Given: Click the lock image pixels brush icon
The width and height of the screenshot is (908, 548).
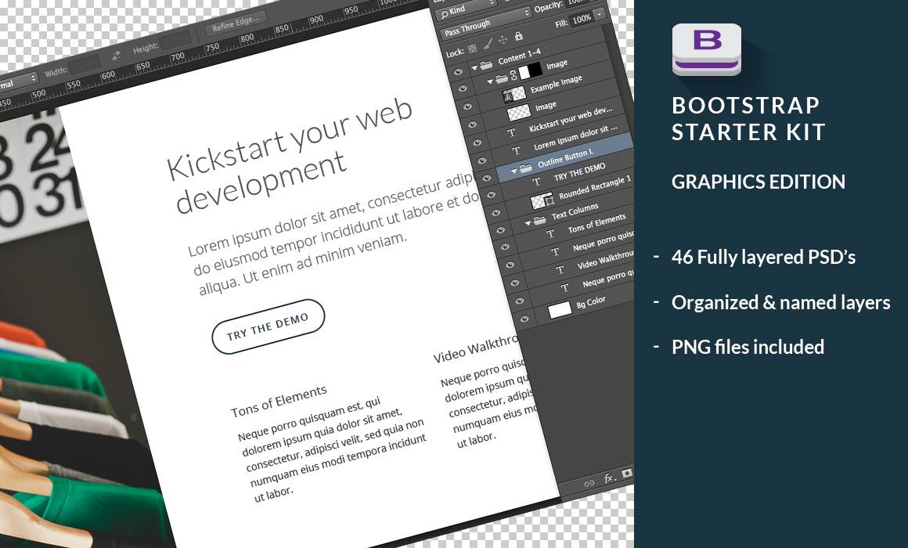Looking at the screenshot, I should (x=488, y=44).
